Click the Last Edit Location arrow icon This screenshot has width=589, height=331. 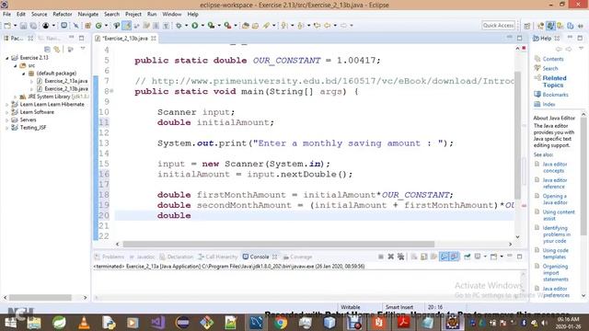(x=317, y=26)
